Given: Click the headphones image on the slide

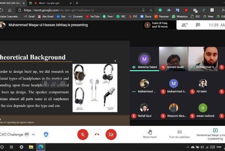Looking at the screenshot, I should click(x=95, y=88).
